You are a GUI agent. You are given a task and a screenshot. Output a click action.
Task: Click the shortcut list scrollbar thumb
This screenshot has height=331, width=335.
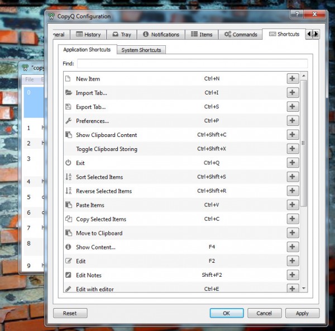(x=304, y=143)
